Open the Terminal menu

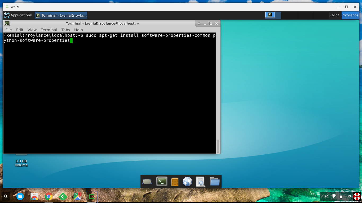pos(49,30)
